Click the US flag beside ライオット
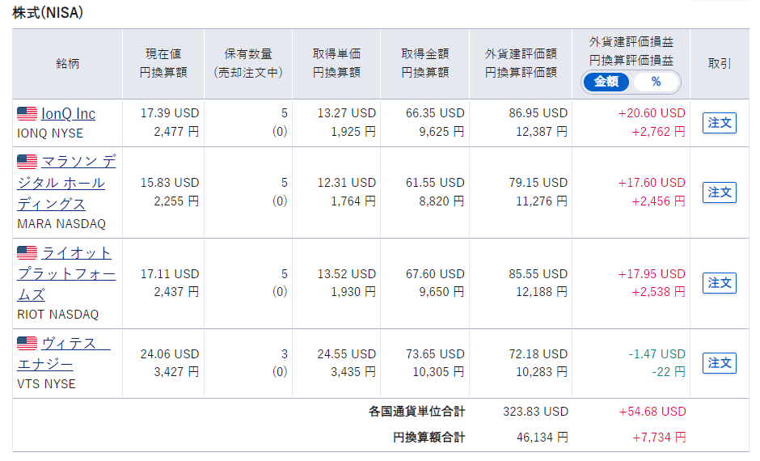 coord(27,253)
